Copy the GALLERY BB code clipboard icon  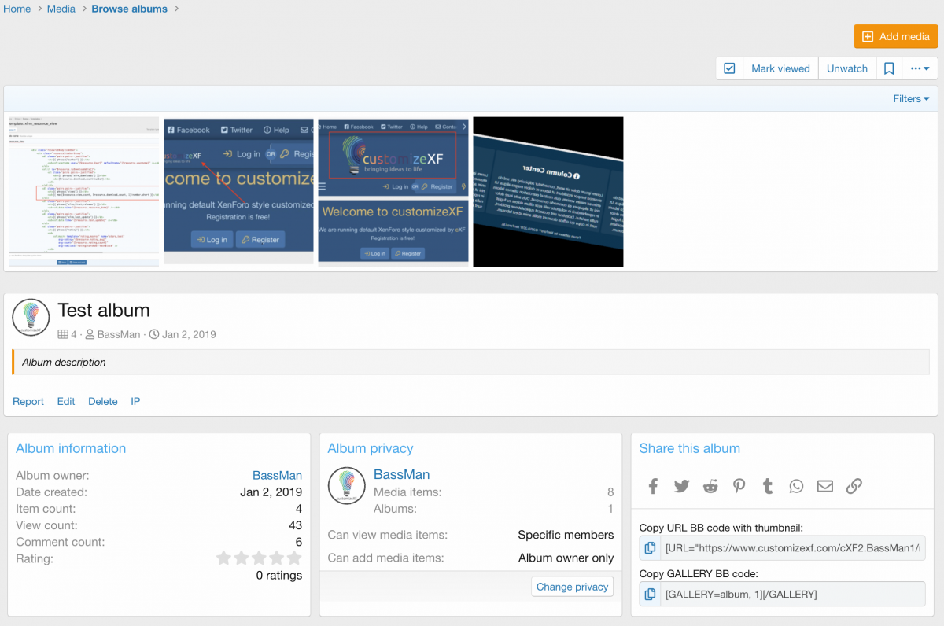click(x=650, y=594)
